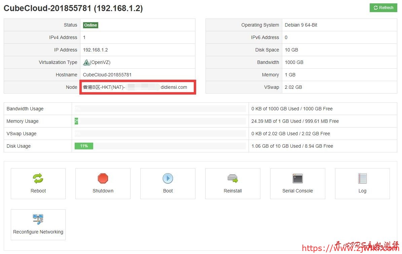Image resolution: width=402 pixels, height=254 pixels.
Task: Select the Hostname value CubeCloud-201855781
Action: click(107, 75)
